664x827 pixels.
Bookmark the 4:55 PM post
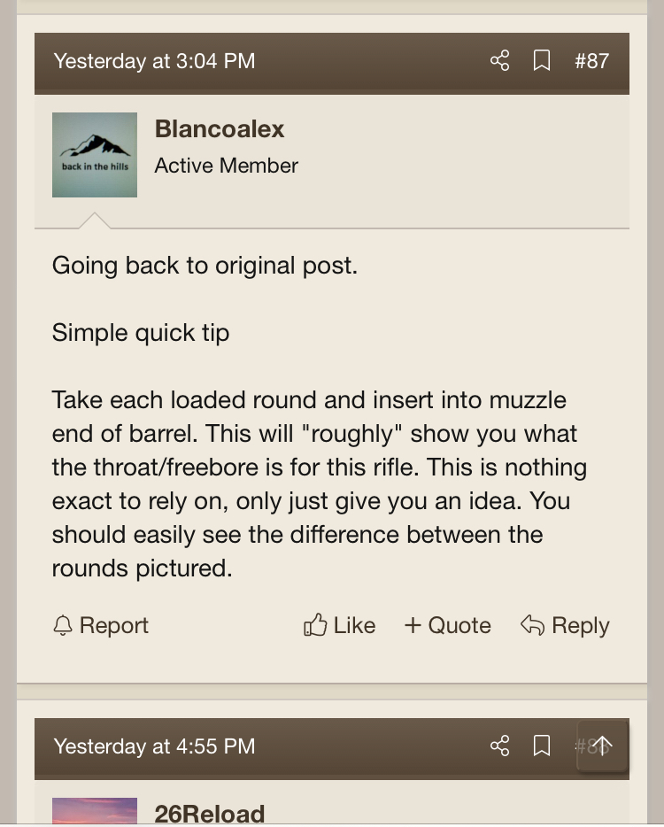[x=542, y=746]
